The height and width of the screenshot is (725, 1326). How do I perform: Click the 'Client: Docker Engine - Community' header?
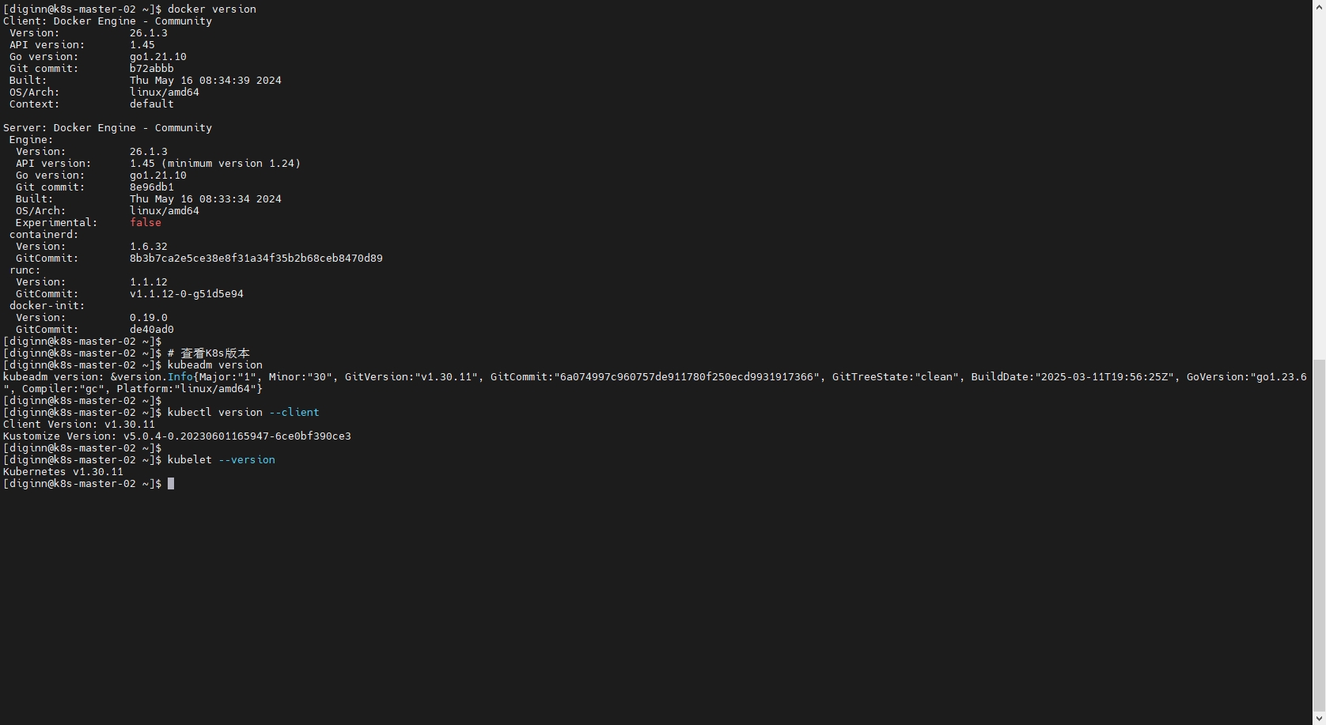pos(108,21)
